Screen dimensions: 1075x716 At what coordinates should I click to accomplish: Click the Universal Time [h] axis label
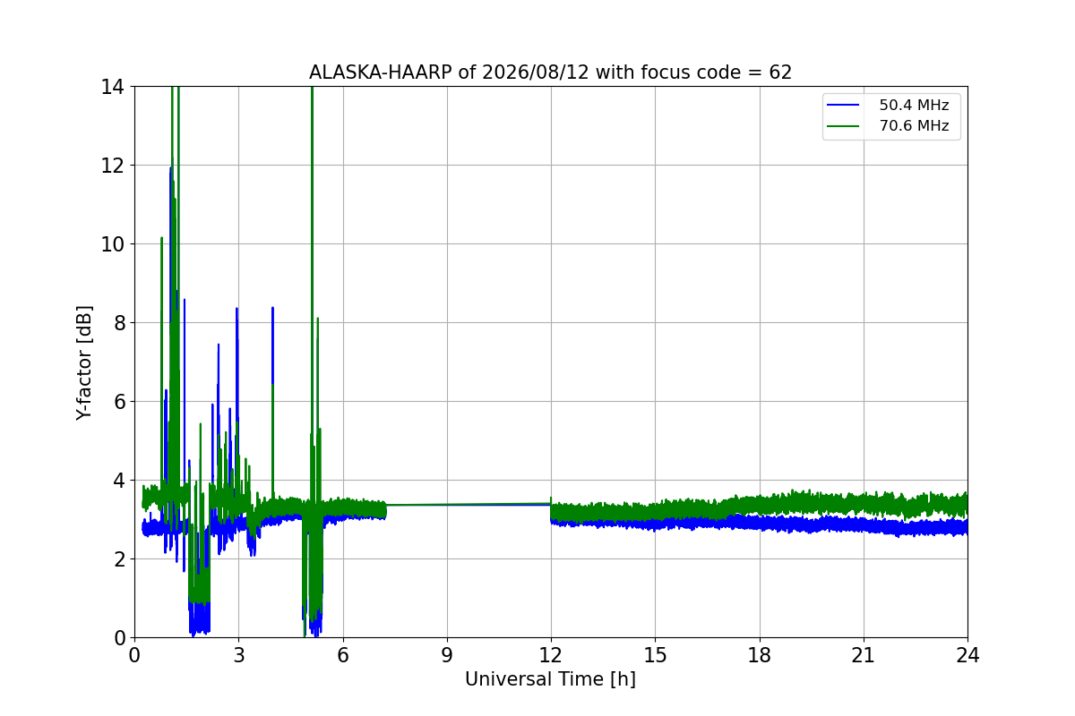[x=550, y=680]
